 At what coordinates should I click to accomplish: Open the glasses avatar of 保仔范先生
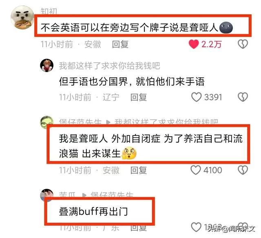pos(47,122)
